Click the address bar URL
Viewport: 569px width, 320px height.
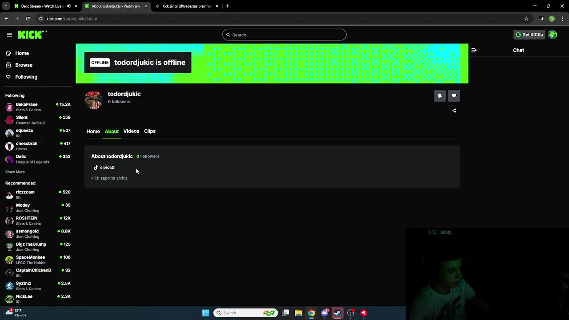pyautogui.click(x=72, y=19)
